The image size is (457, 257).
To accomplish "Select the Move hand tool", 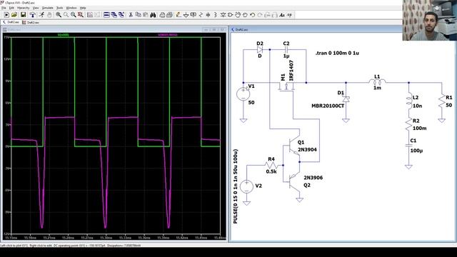I will pos(238,14).
